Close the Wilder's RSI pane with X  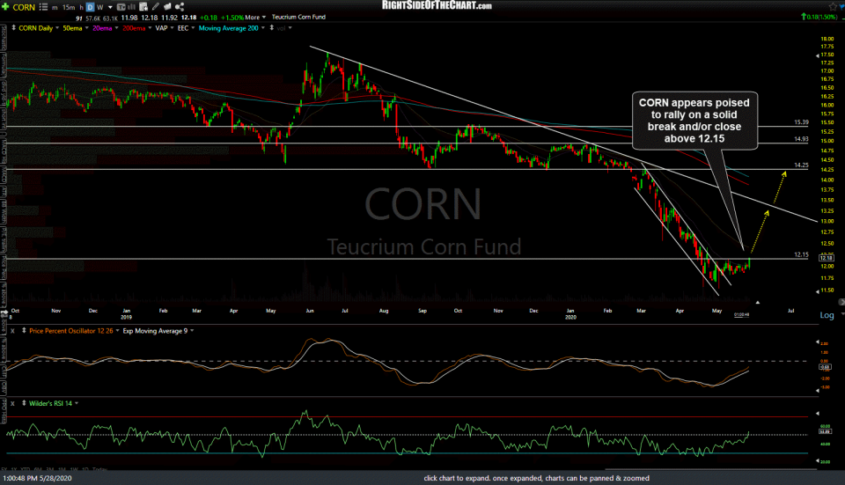(12, 403)
